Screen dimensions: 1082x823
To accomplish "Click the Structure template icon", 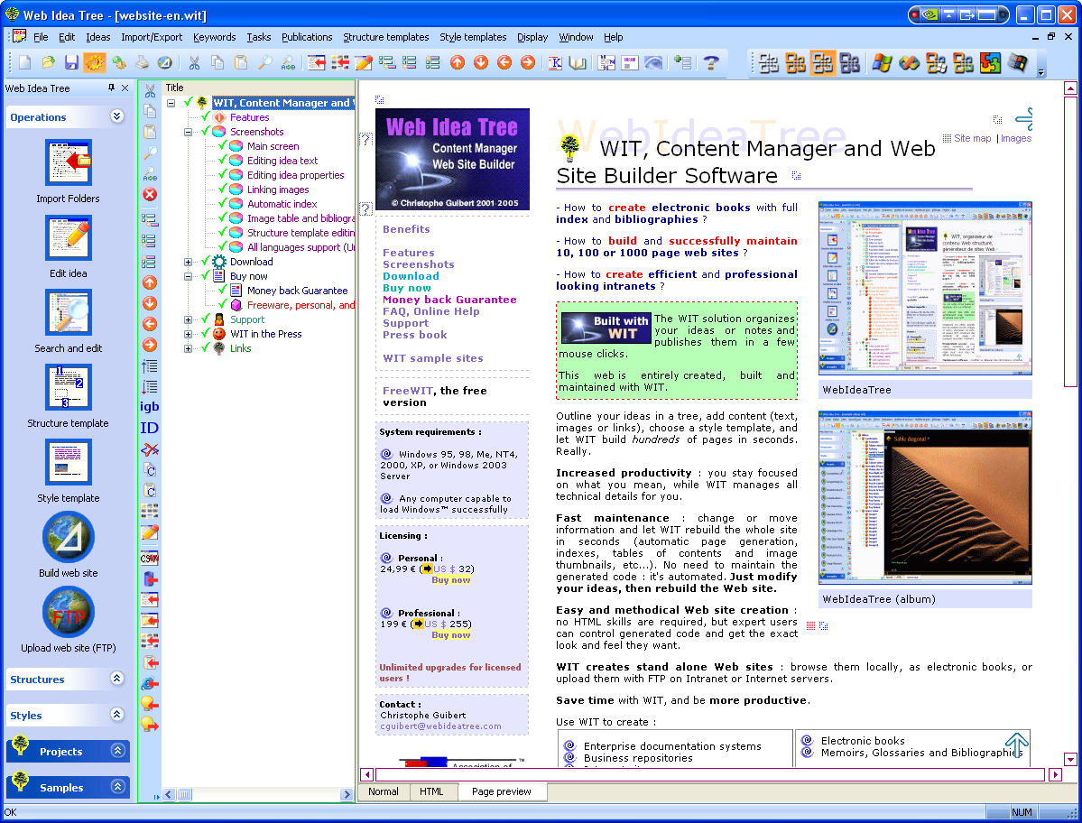I will click(x=67, y=387).
